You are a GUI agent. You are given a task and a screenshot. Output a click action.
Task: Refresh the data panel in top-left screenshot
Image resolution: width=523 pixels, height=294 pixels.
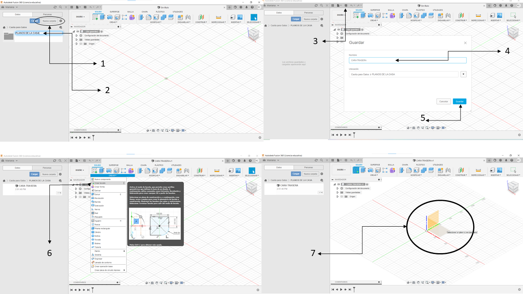[x=56, y=7]
